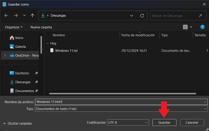Screen dimensions: 209x131
Task: Expand the address bar history dropdown
Action: coord(131,16)
